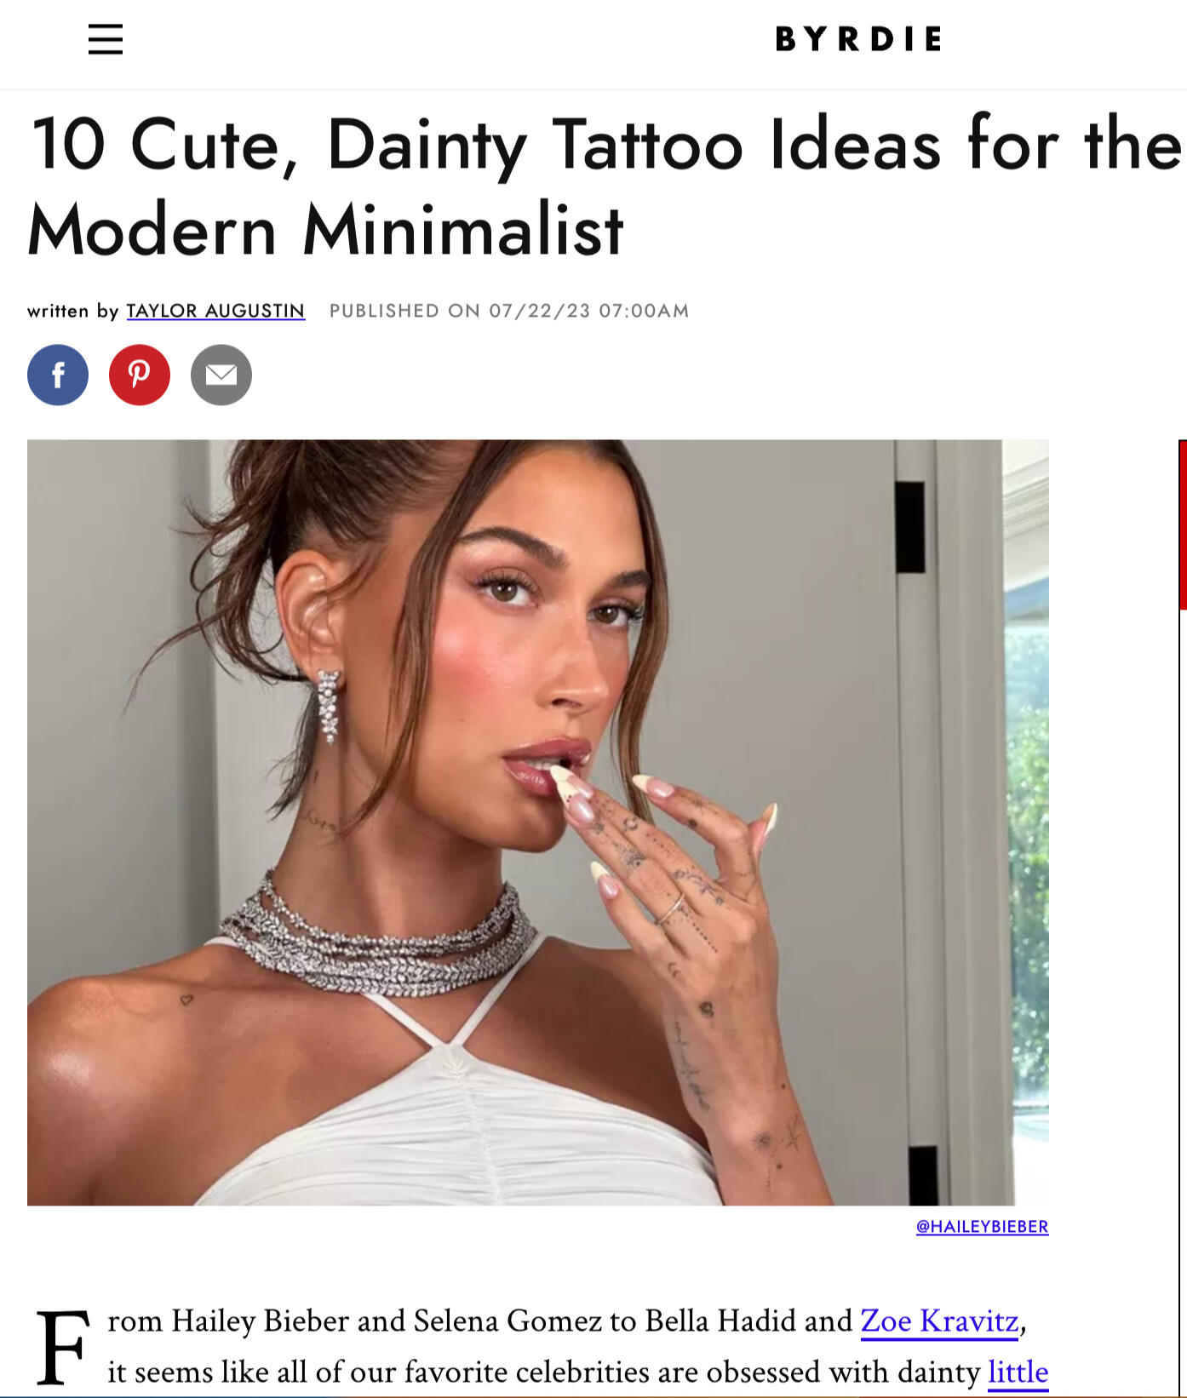The image size is (1187, 1398).
Task: Click the "Modern Minimalist" headline line
Action: [325, 230]
